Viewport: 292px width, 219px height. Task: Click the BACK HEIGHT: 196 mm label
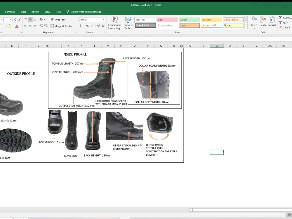98,155
